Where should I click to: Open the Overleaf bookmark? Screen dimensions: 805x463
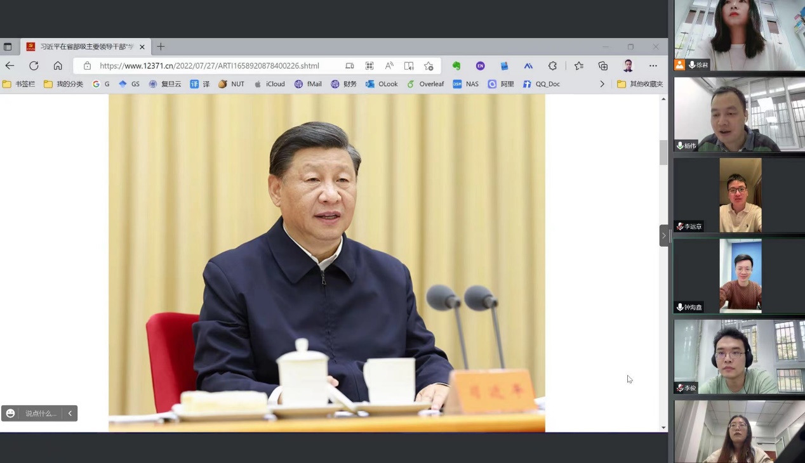click(x=425, y=84)
